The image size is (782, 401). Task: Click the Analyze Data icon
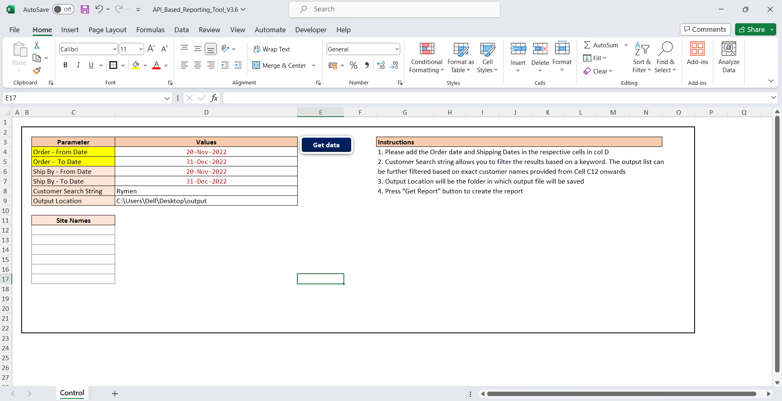tap(729, 58)
